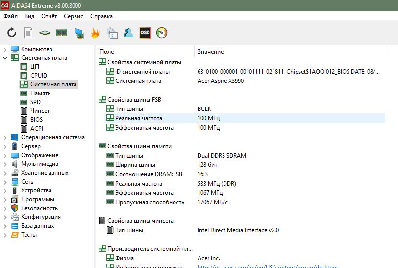
Task: Expand the Тесты tree node
Action: point(5,235)
